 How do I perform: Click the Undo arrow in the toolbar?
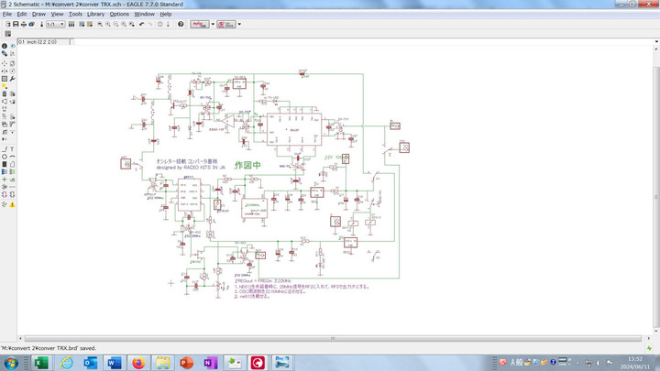[141, 24]
